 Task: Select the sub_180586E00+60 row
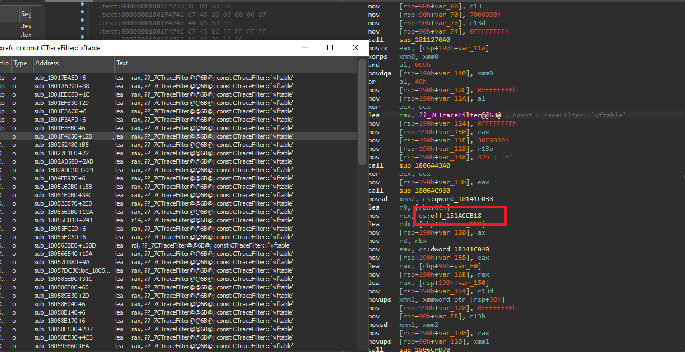(178, 287)
